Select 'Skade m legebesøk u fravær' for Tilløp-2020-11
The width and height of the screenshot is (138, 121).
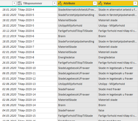point(118,73)
